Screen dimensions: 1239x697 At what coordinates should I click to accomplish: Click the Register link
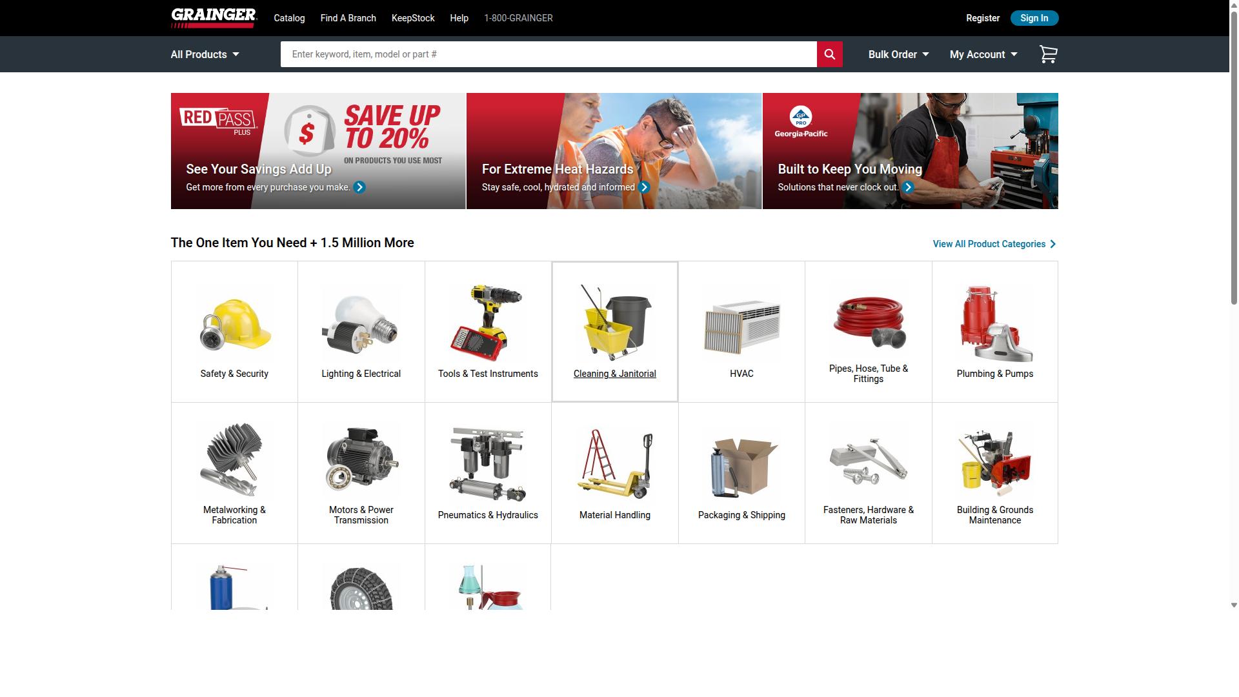[982, 18]
